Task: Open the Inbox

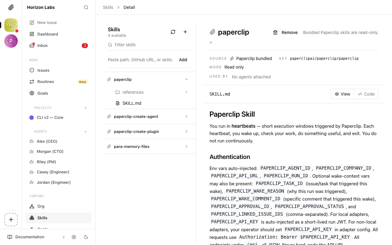Action: (x=58, y=45)
